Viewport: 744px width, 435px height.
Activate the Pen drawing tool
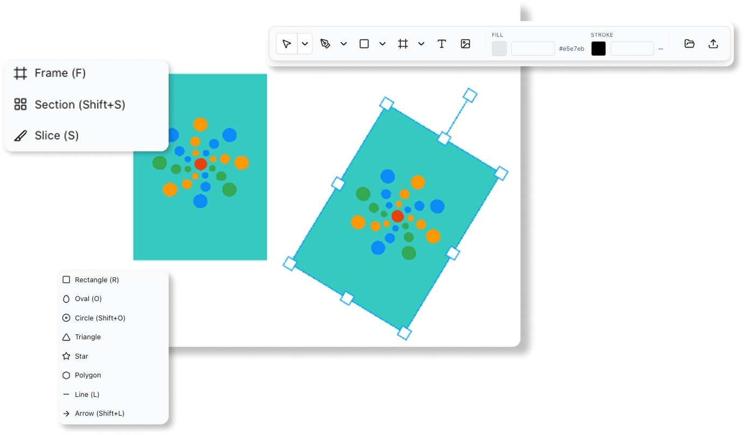click(325, 44)
